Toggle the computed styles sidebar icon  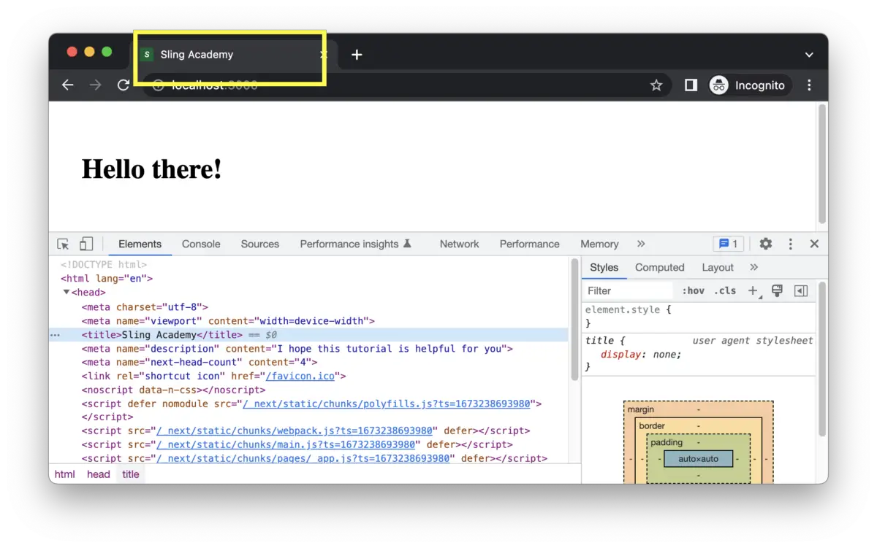tap(801, 290)
